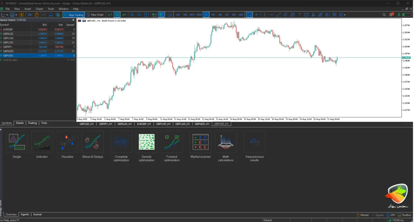415x222 pixels.
Task: Open the File menu
Action: (8, 9)
